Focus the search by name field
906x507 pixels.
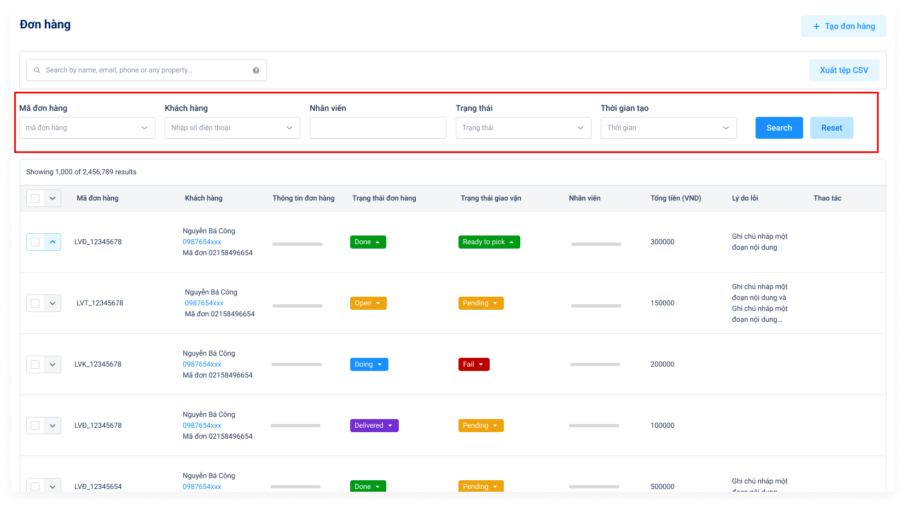[x=147, y=70]
